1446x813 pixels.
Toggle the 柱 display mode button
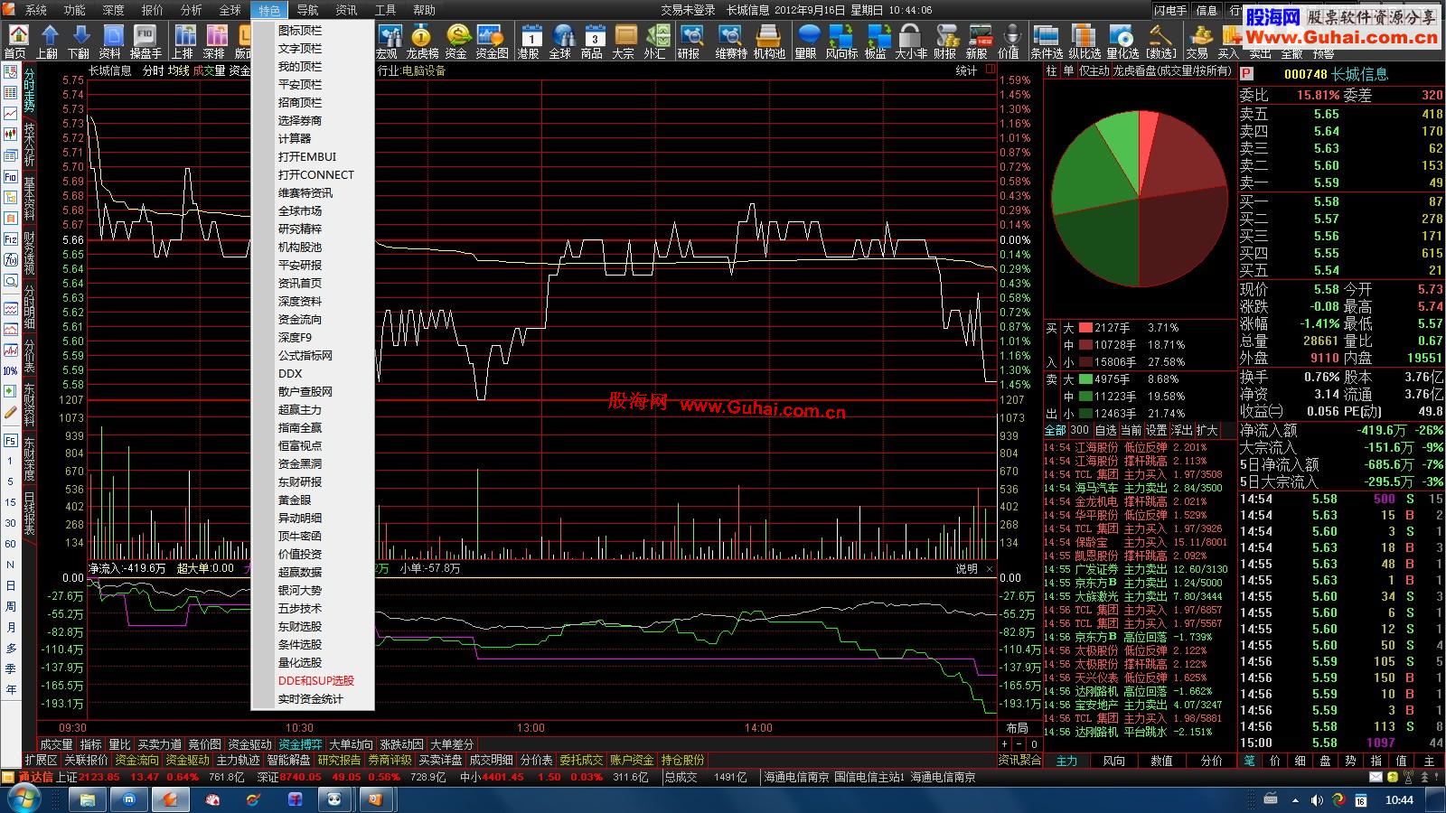(x=1051, y=70)
